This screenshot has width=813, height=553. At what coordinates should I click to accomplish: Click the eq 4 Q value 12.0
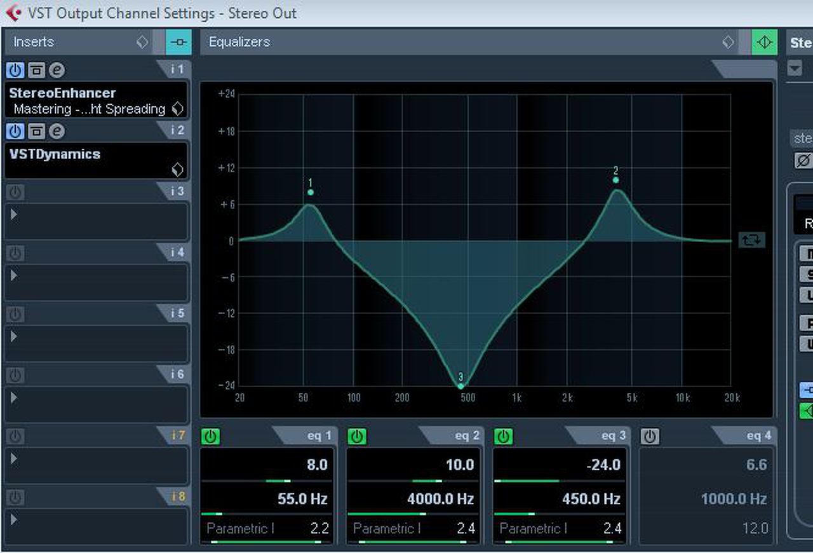(x=755, y=528)
